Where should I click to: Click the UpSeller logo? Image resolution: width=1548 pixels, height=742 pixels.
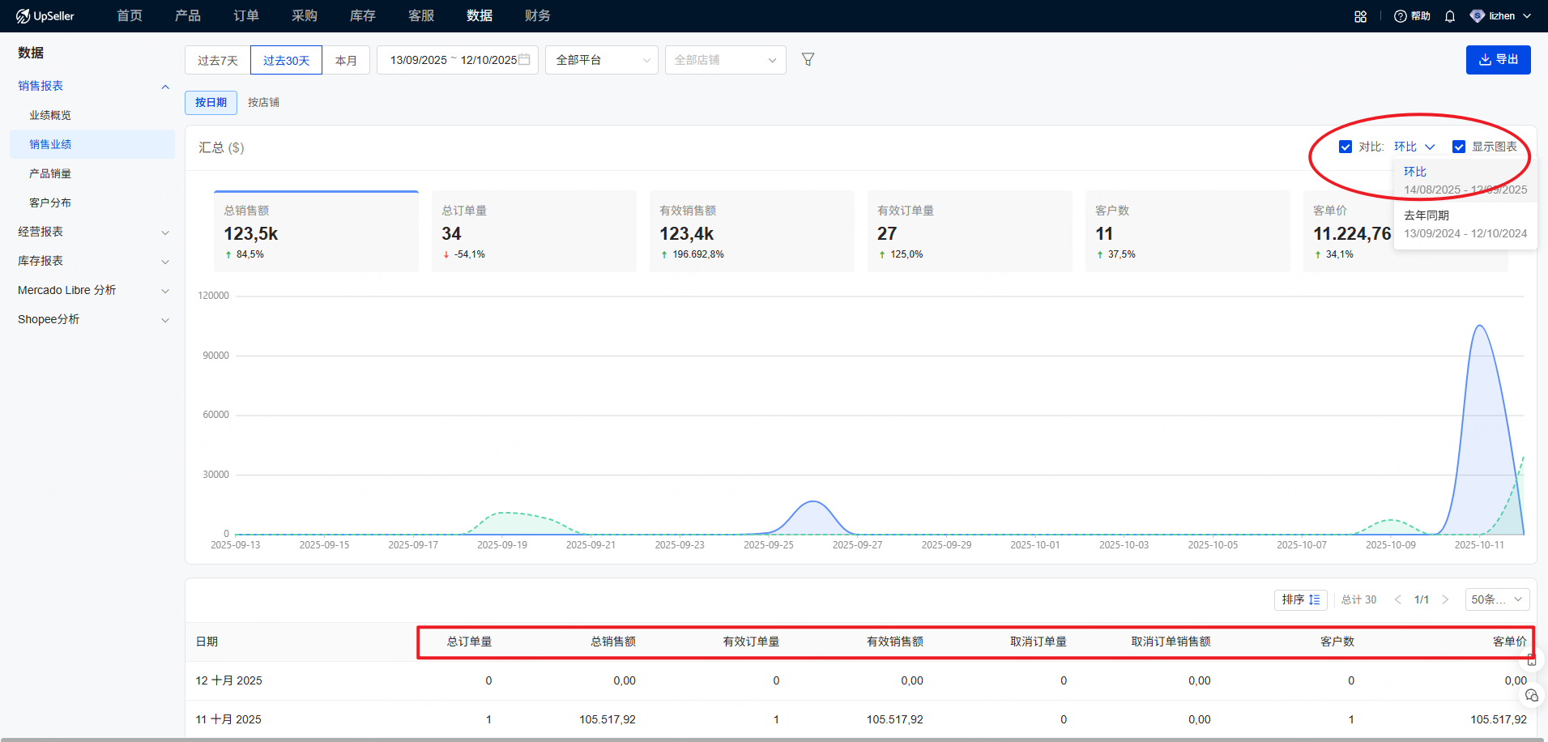click(45, 16)
